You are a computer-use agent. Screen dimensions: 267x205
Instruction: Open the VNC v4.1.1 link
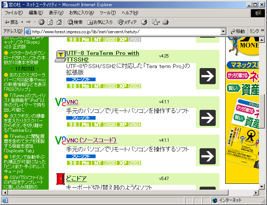click(x=72, y=102)
